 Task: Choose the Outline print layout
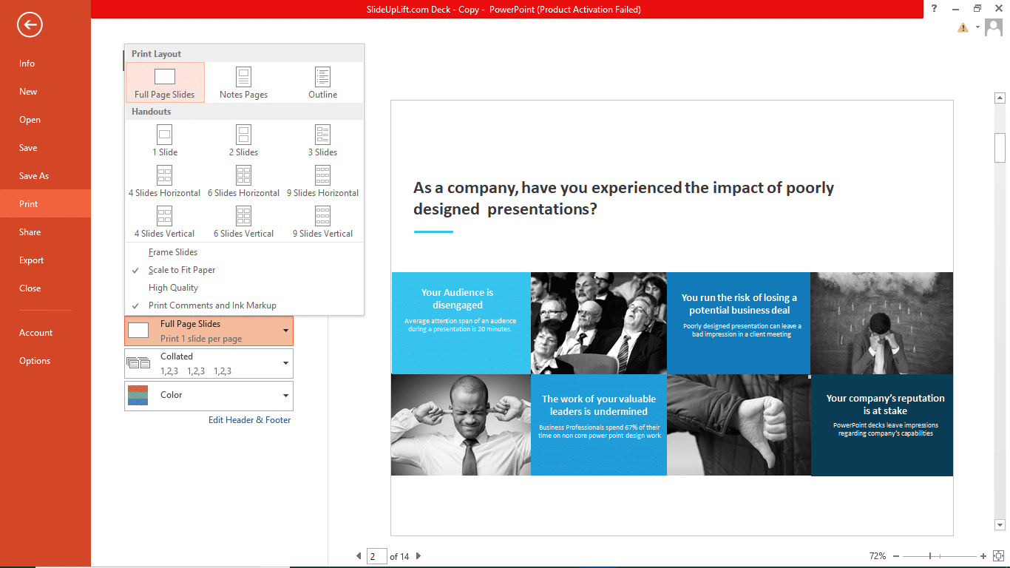[322, 82]
